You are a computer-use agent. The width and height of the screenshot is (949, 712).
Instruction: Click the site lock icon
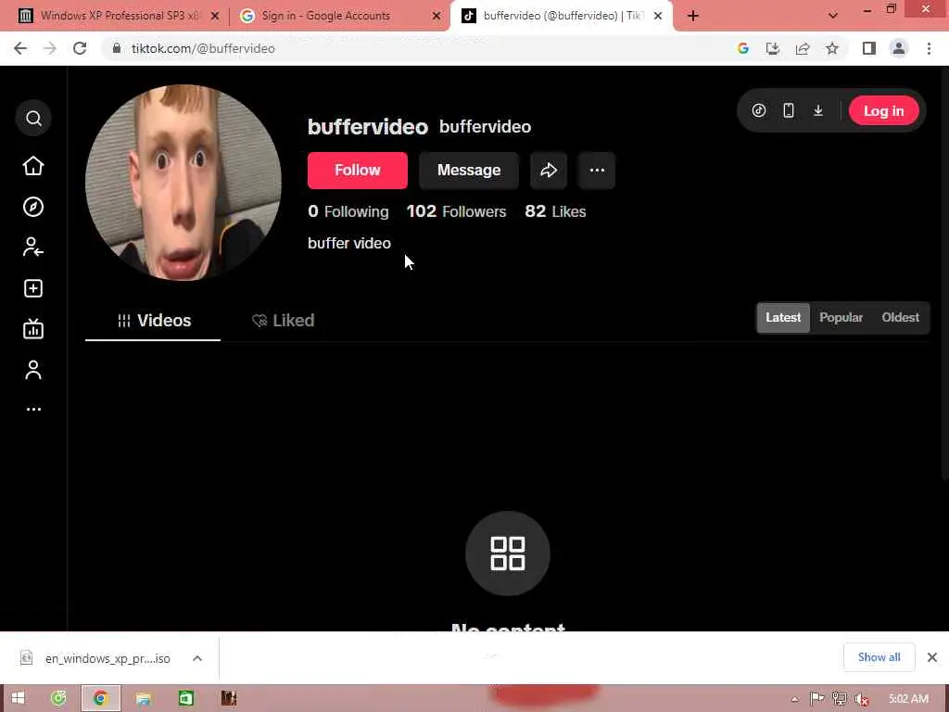click(117, 48)
